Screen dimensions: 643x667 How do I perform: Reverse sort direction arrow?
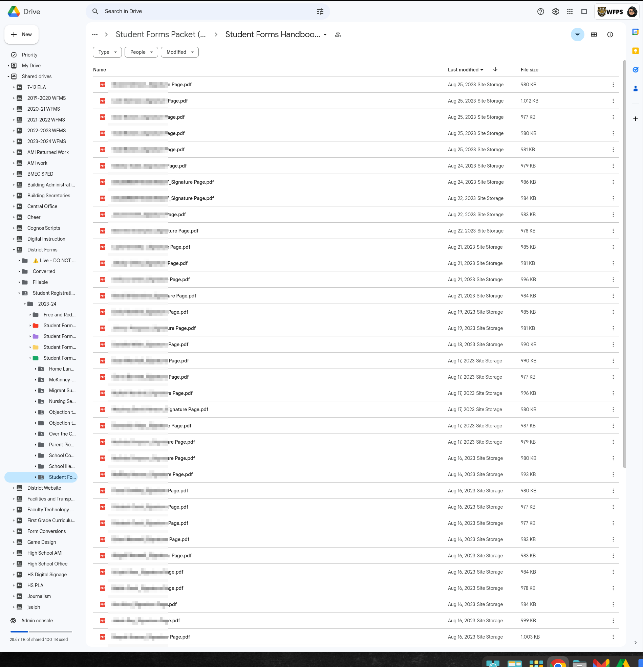(x=495, y=69)
